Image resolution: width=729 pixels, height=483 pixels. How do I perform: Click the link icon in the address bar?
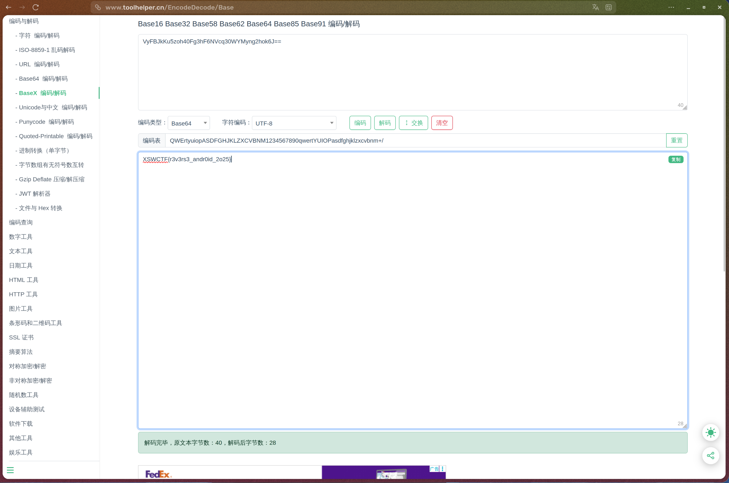pyautogui.click(x=98, y=7)
